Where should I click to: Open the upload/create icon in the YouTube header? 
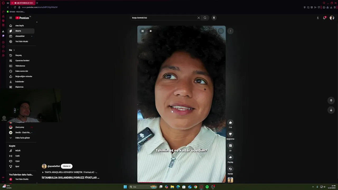(x=318, y=18)
